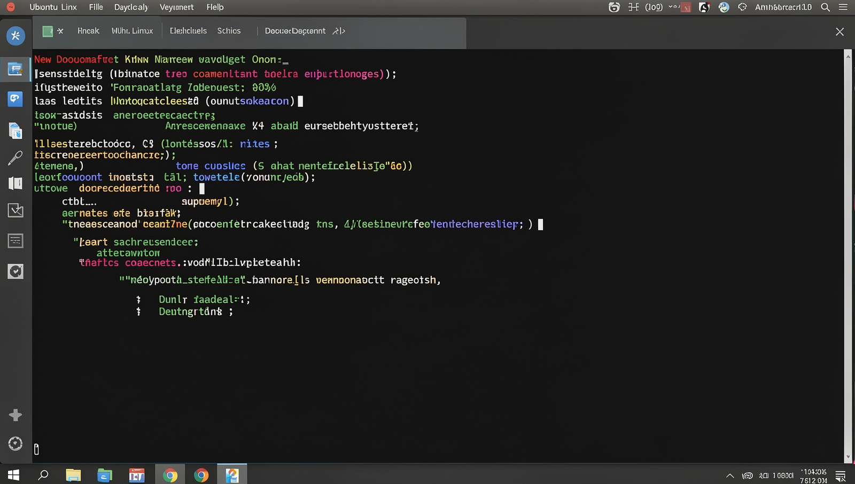Select the stacked documents sidebar icon
Screen dimensions: 855x484
[15, 130]
